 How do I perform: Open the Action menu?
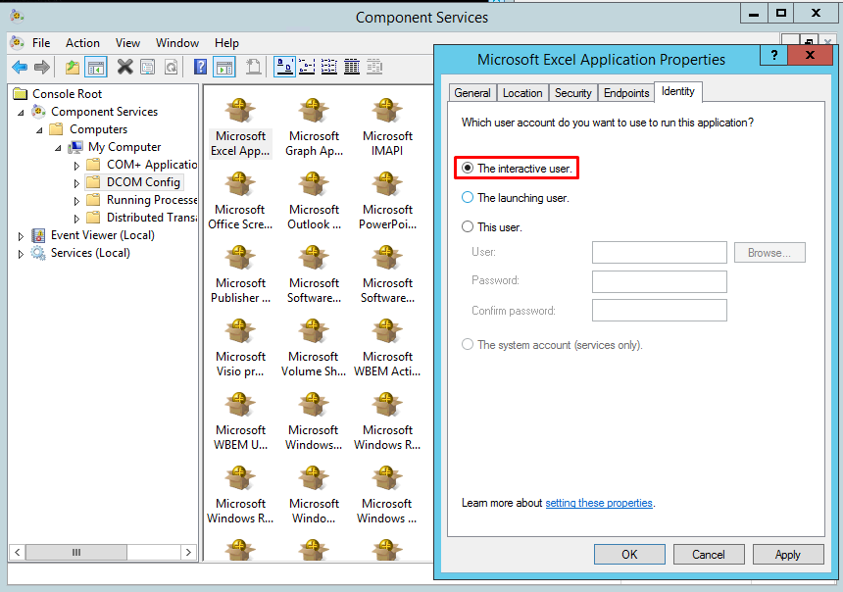82,43
